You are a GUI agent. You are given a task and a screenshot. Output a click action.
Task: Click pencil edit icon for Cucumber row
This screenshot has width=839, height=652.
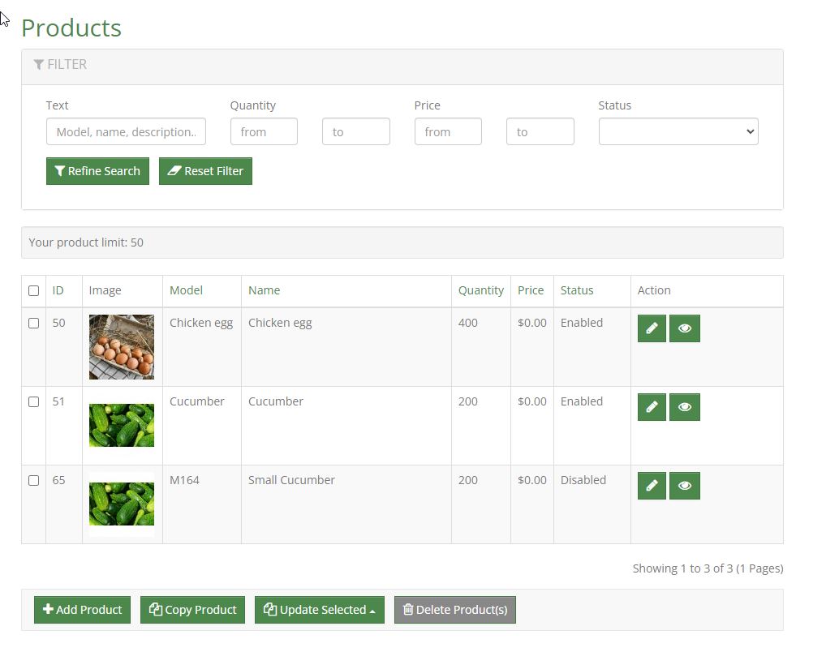tap(652, 407)
